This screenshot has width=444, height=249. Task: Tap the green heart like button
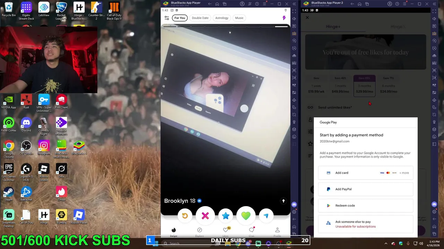point(246,216)
